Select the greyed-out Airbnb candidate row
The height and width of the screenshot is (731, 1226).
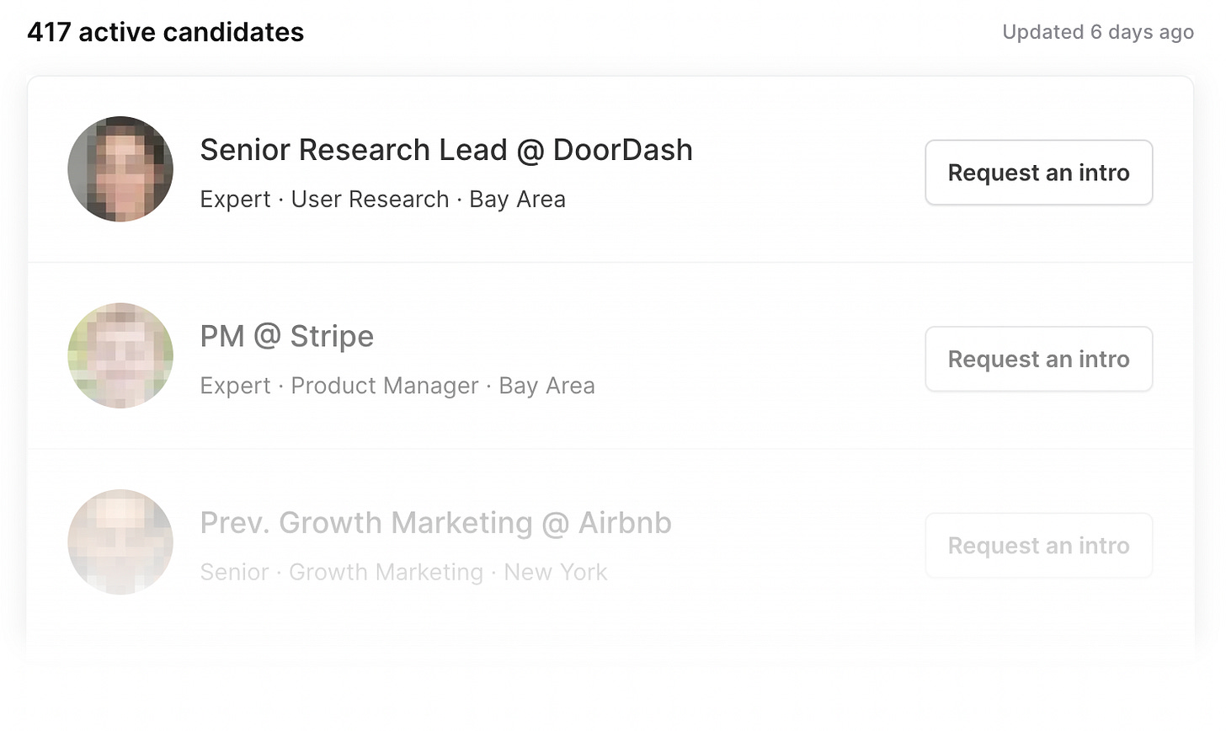coord(589,542)
